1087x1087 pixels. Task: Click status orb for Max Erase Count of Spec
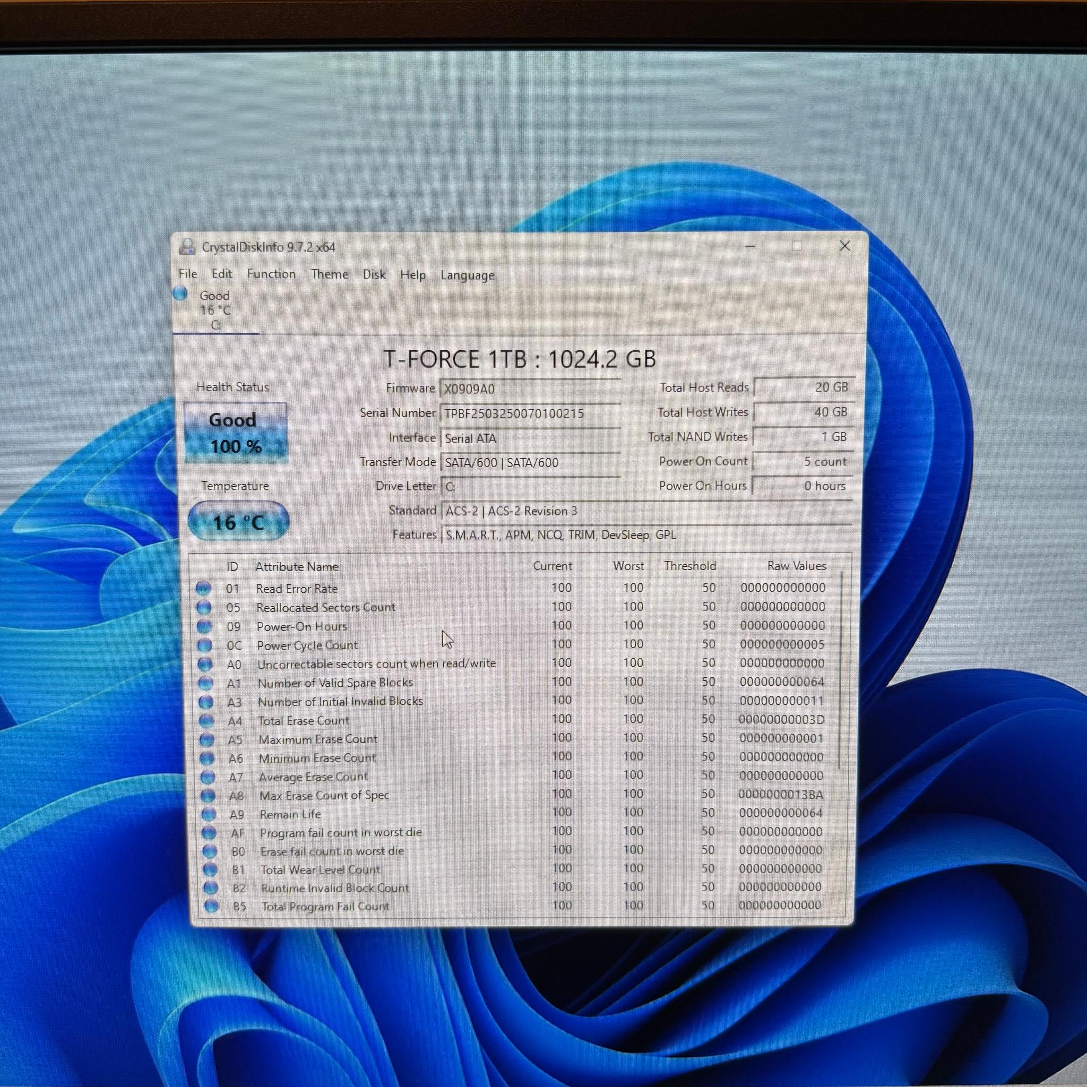click(x=208, y=796)
